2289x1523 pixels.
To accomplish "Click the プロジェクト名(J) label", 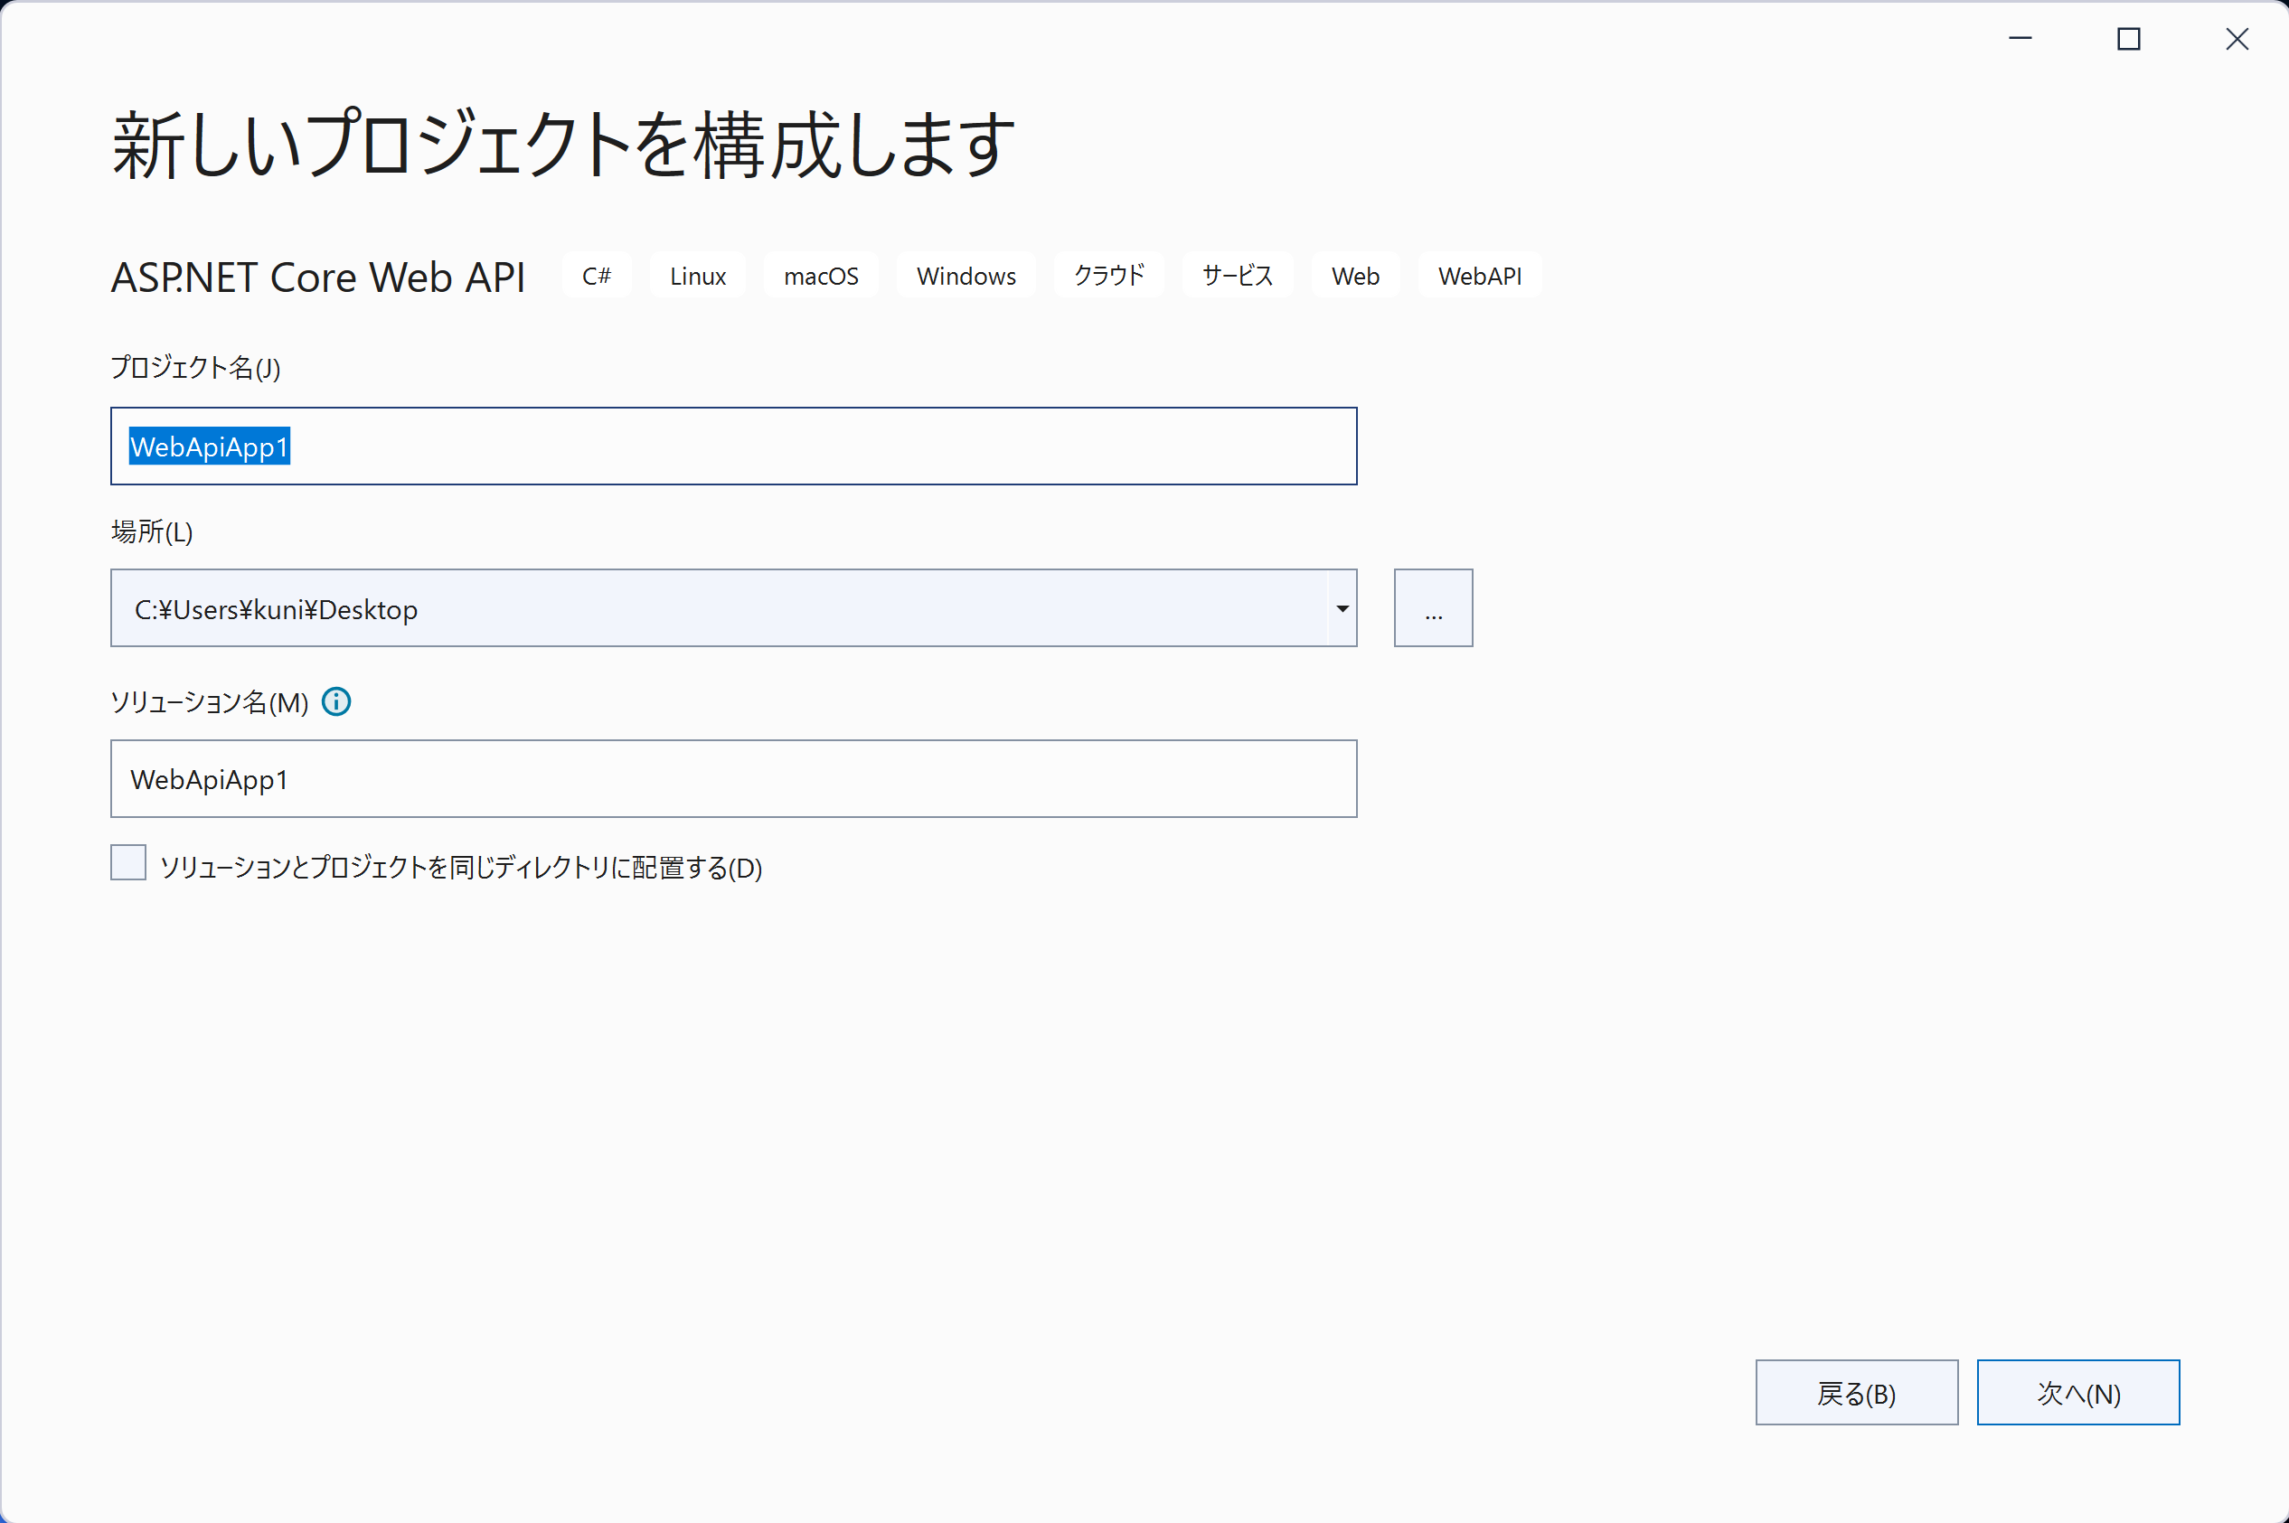I will [x=195, y=367].
